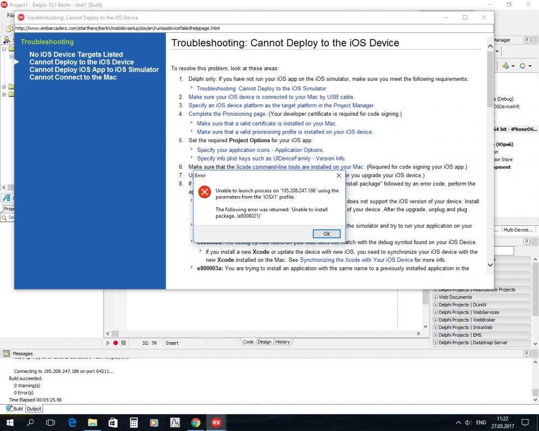Click the RAD Studio RX taskbar icon
The image size is (539, 431).
tap(216, 422)
